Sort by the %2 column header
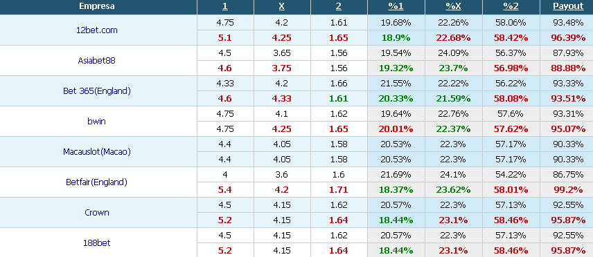The width and height of the screenshot is (593, 257). point(511,6)
